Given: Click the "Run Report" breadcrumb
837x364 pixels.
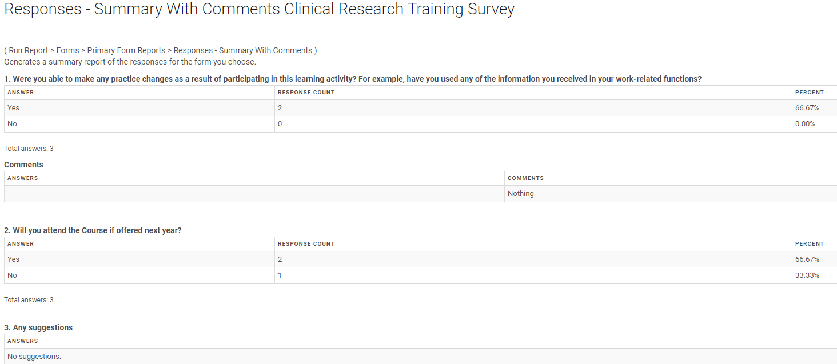Looking at the screenshot, I should pyautogui.click(x=29, y=50).
